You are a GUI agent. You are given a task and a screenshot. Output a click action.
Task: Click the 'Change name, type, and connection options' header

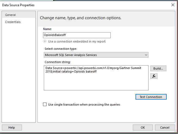coord(81,18)
